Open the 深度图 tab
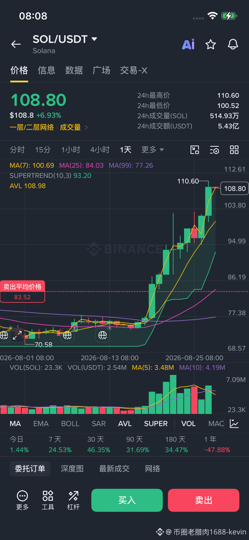249x540 pixels. (x=72, y=469)
